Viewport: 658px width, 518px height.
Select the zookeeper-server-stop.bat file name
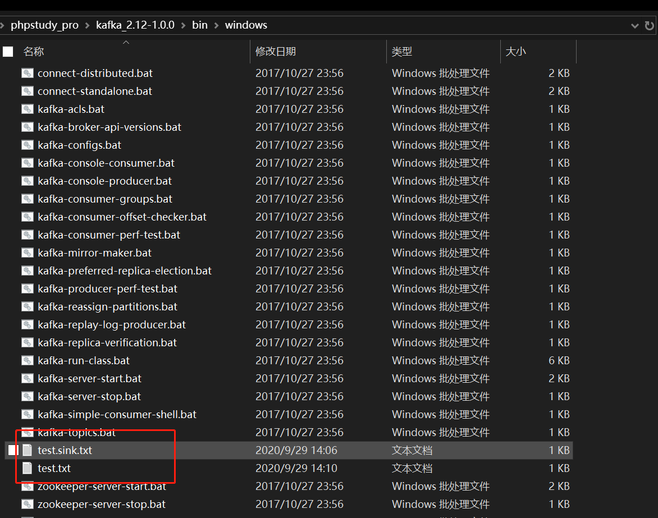(x=102, y=505)
